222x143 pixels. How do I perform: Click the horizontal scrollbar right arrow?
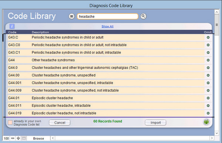[212, 138]
